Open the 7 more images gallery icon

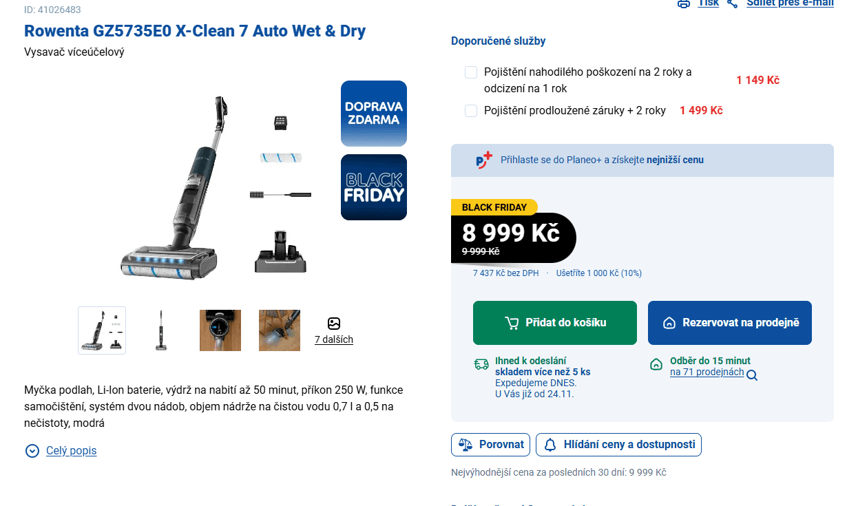[x=334, y=324]
